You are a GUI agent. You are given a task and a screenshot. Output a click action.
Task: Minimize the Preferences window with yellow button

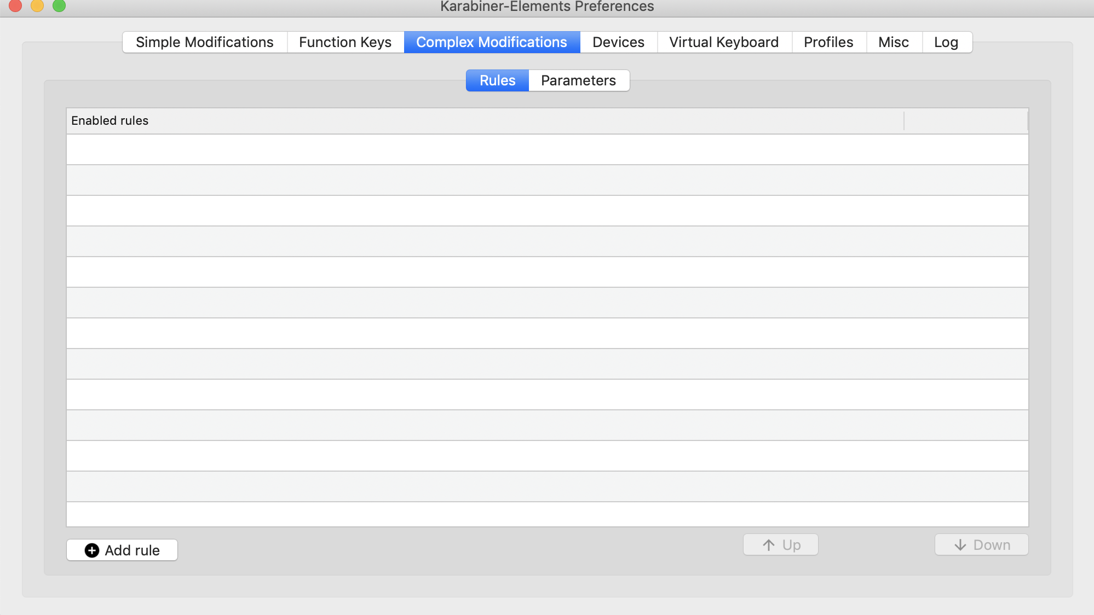[37, 6]
